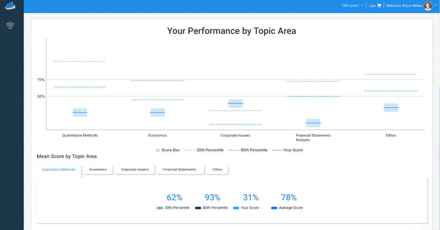Open the Ethics tab
Viewport: 440px width, 230px height.
pos(217,170)
